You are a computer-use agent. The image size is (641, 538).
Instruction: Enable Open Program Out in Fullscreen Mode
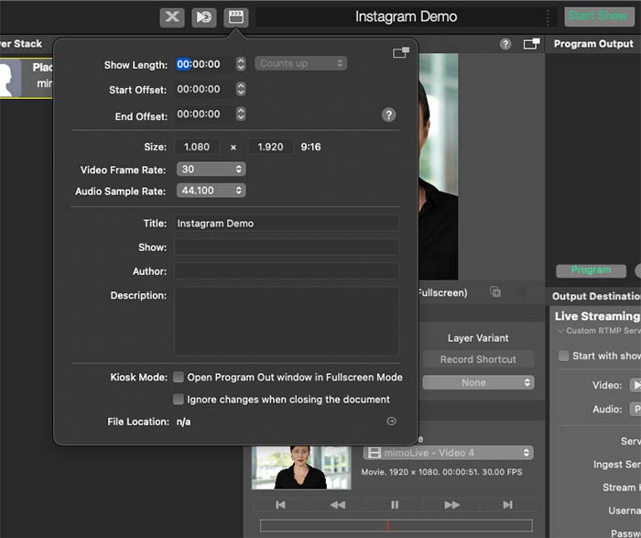pyautogui.click(x=179, y=377)
